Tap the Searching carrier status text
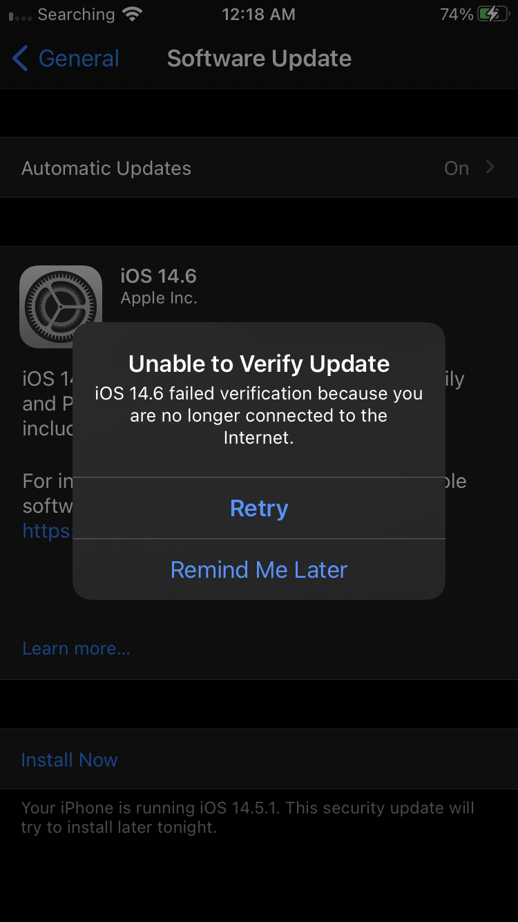 pos(76,15)
